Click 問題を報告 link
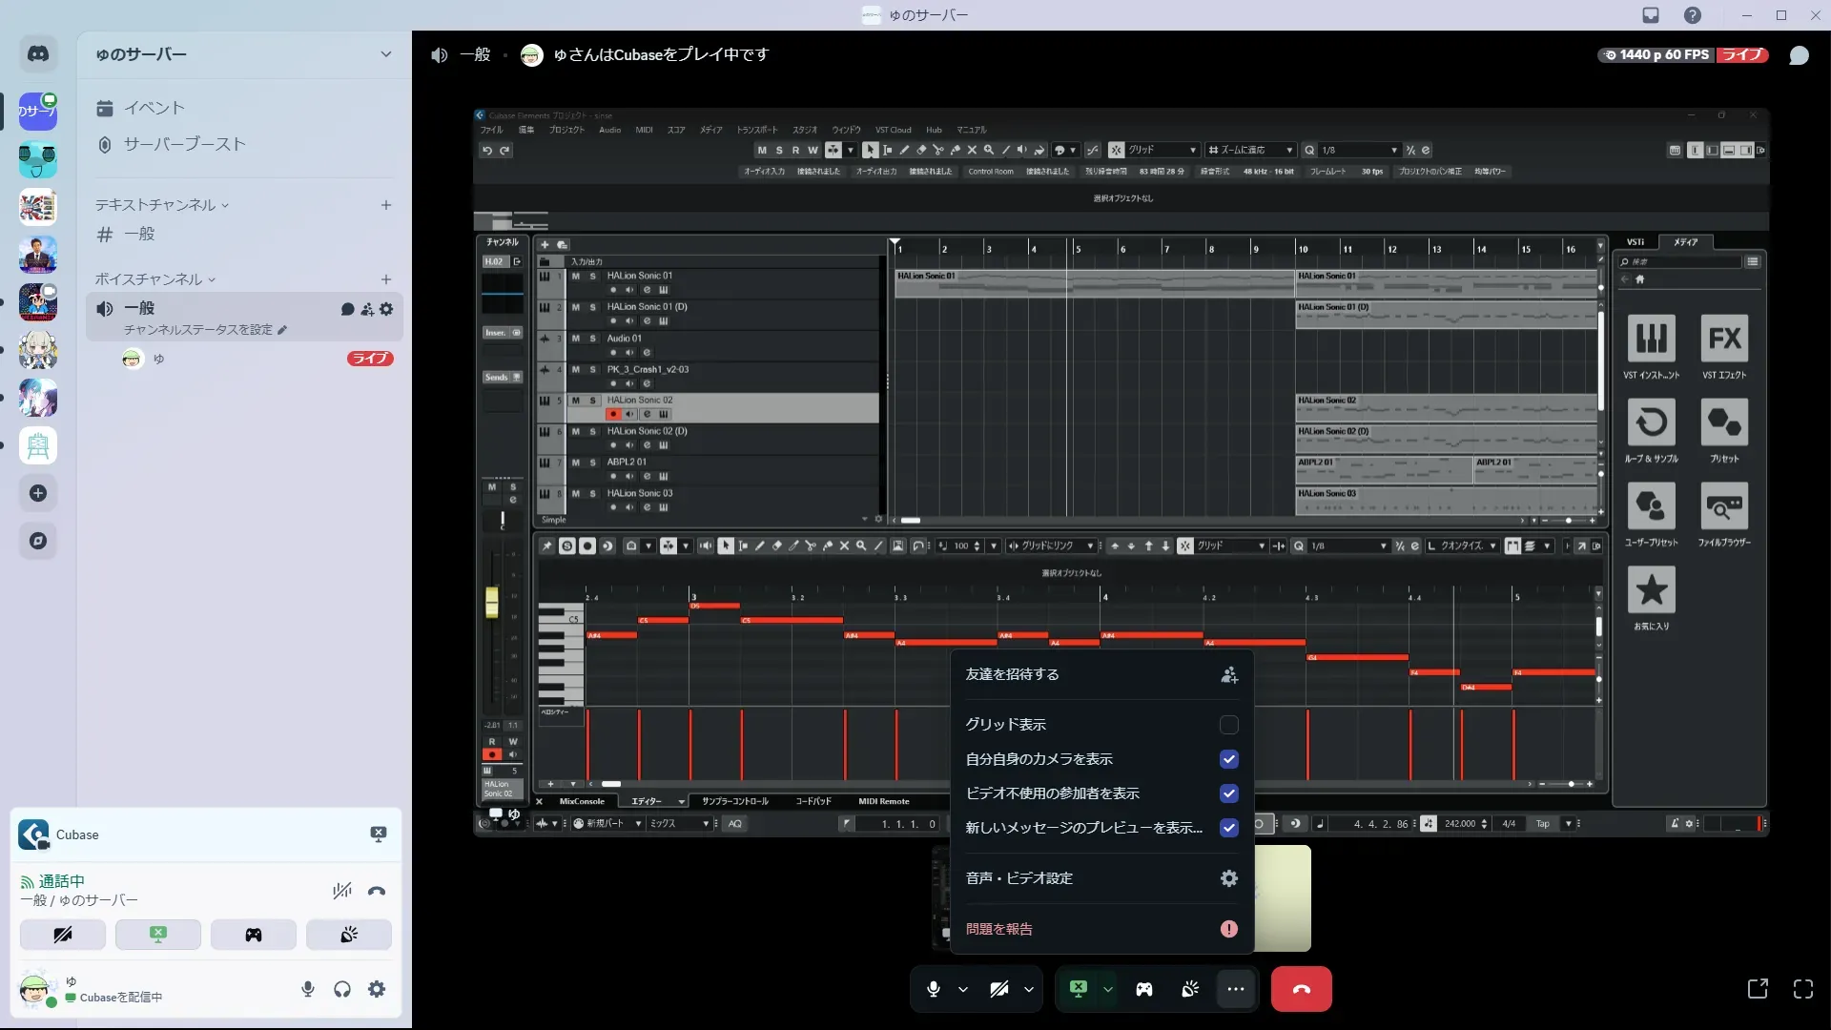The width and height of the screenshot is (1831, 1030). pyautogui.click(x=998, y=929)
